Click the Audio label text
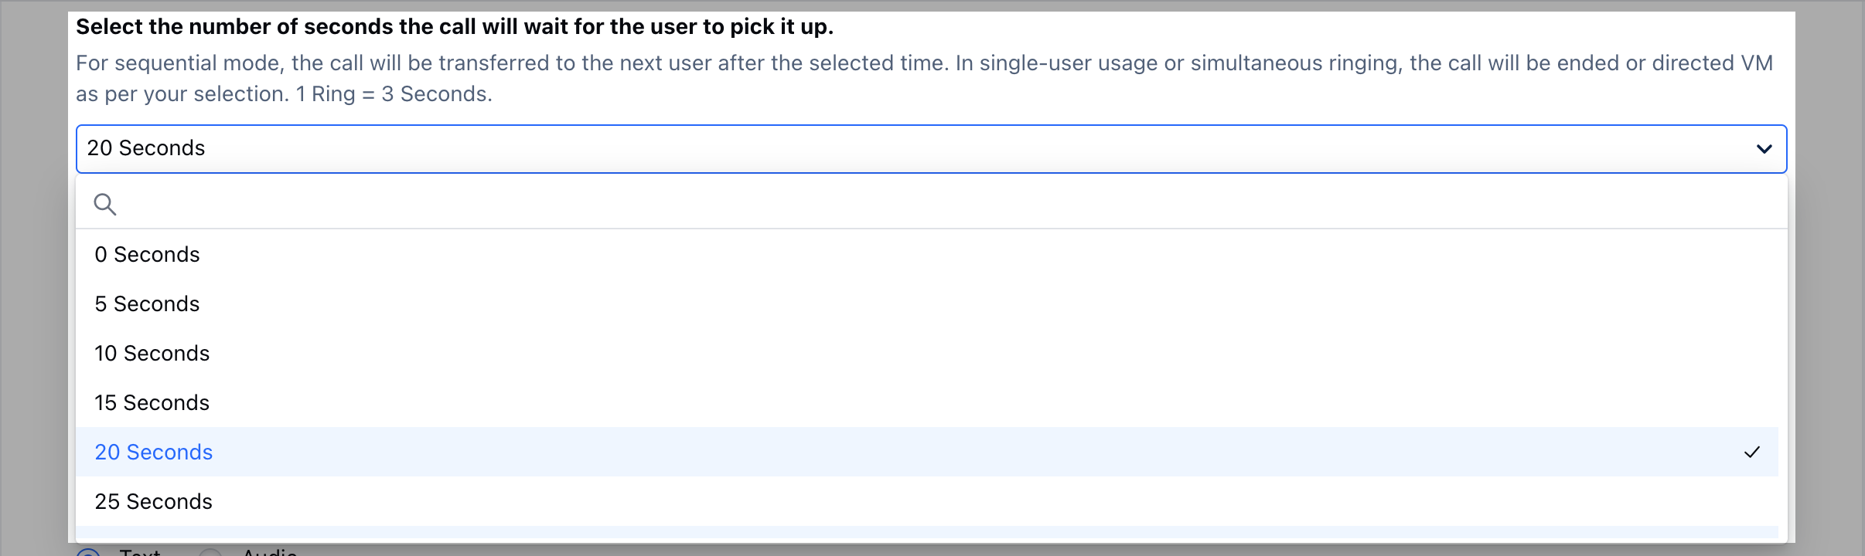Viewport: 1865px width, 556px height. [x=270, y=551]
